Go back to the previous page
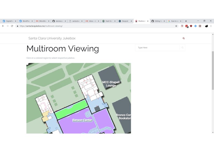The height and width of the screenshot is (152, 214). 3,26
